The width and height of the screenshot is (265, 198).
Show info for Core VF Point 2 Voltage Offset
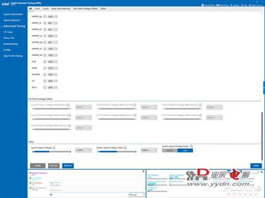[135, 105]
